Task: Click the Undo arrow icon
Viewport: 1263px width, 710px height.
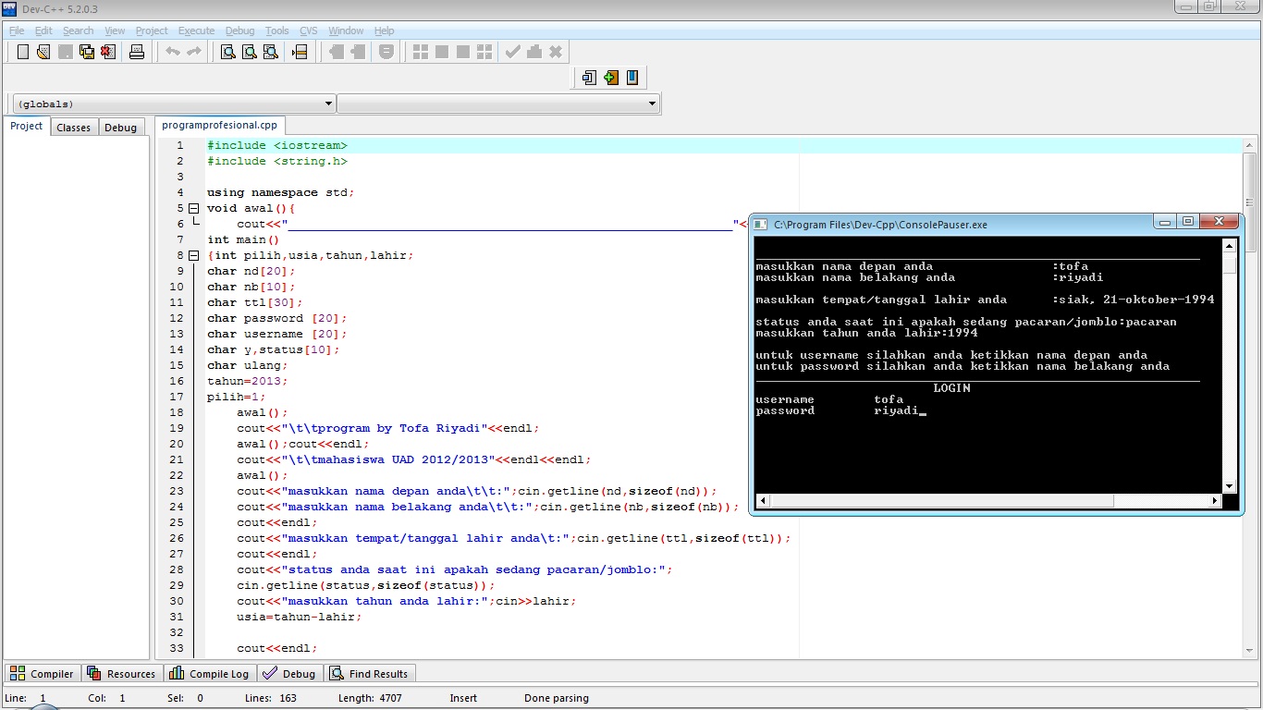Action: tap(173, 52)
